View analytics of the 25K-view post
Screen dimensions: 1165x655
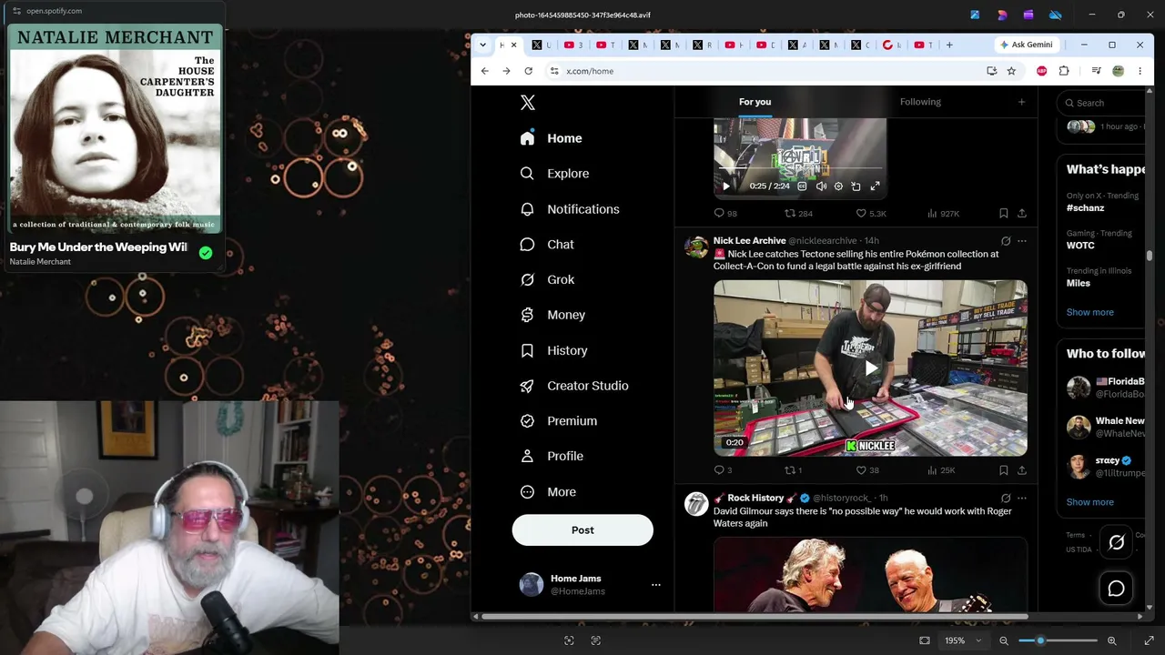tap(941, 470)
